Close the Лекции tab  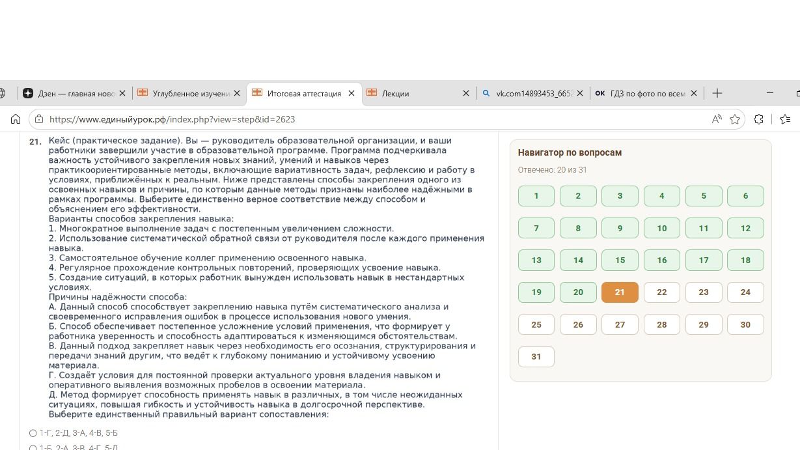click(465, 93)
